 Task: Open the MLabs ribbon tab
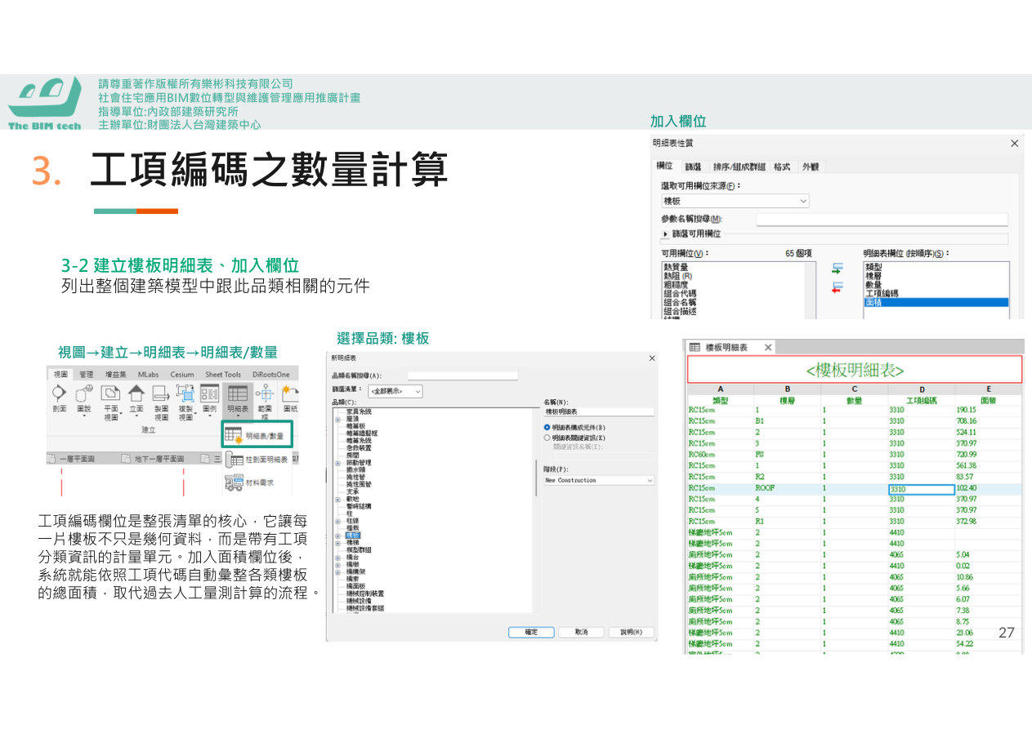(x=149, y=374)
